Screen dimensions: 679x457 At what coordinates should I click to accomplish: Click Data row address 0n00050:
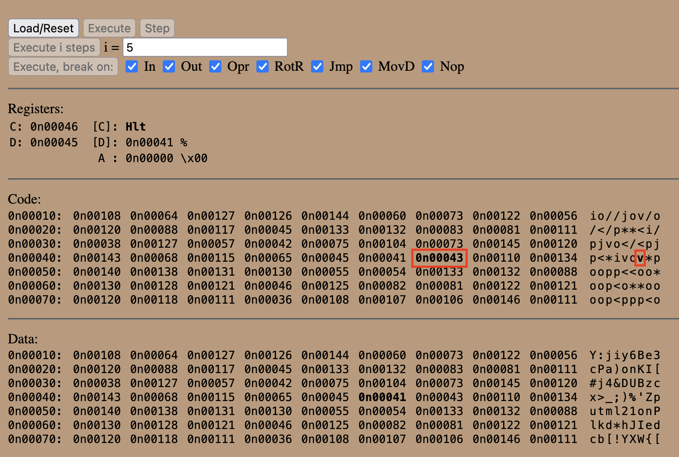35,411
